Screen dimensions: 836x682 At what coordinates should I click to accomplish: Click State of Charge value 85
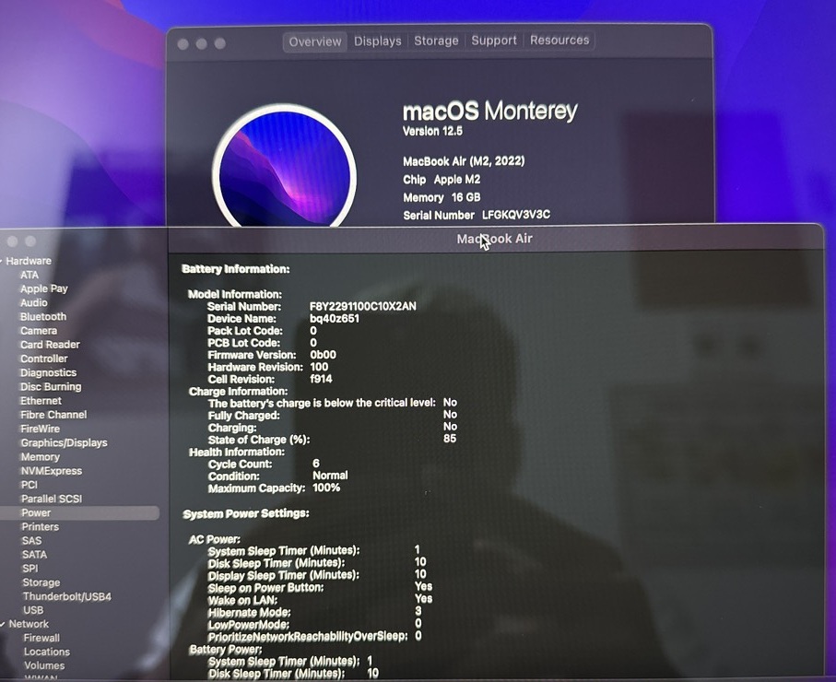450,439
